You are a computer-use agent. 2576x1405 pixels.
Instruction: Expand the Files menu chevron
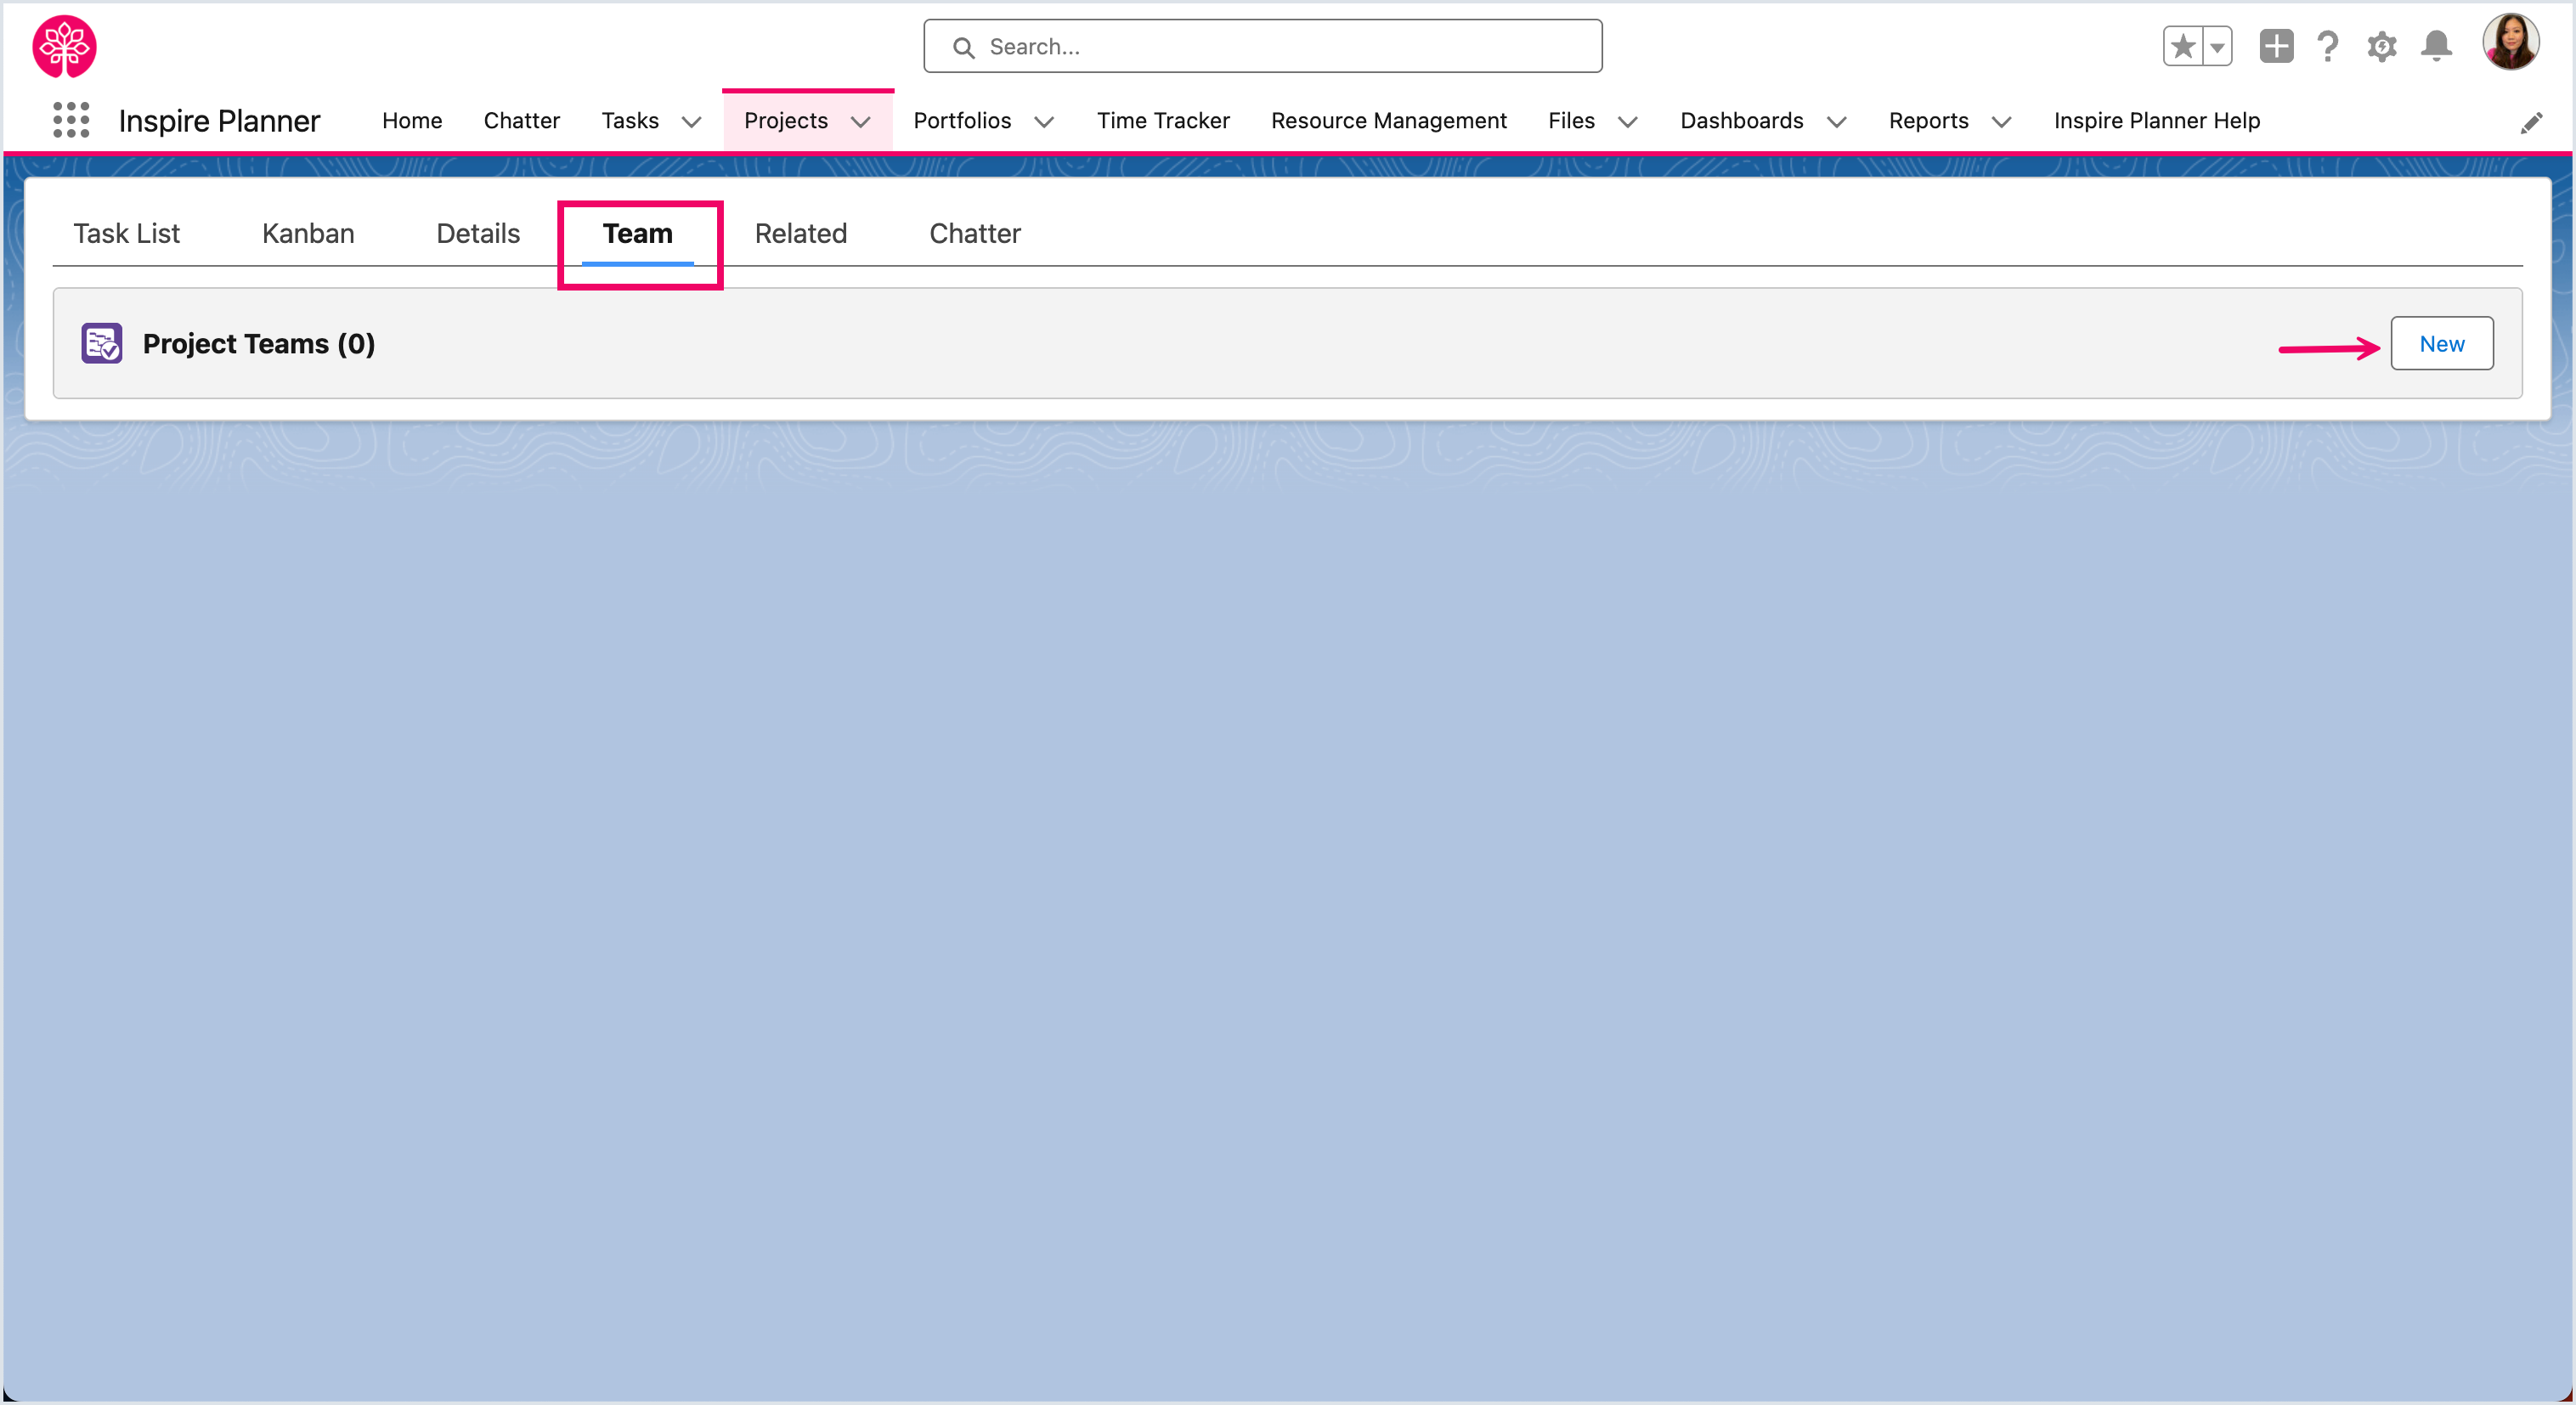click(x=1628, y=122)
